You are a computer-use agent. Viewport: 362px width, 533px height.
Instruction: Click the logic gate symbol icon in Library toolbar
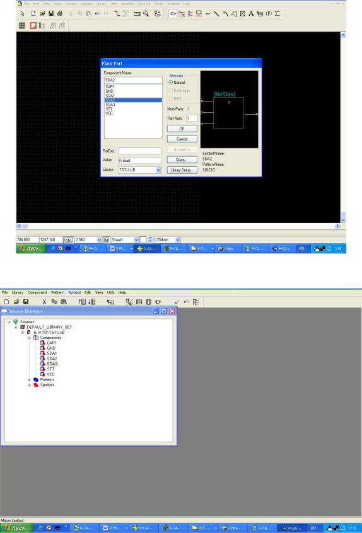[x=158, y=302]
